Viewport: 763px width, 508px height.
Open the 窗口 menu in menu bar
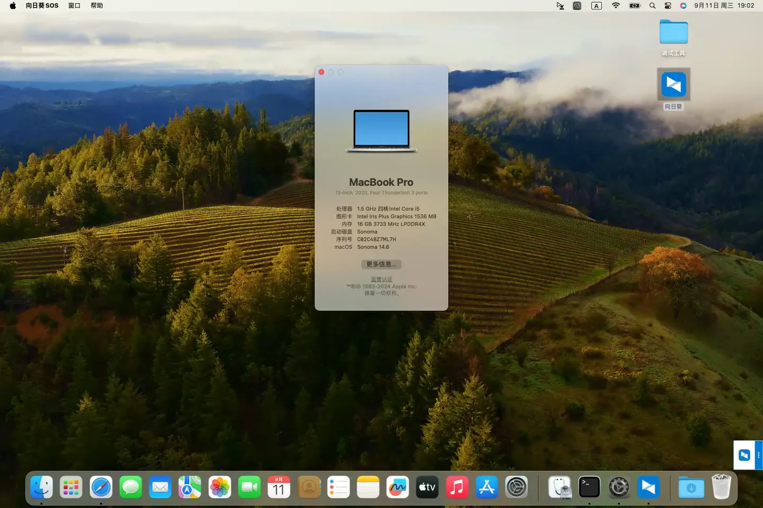click(74, 6)
